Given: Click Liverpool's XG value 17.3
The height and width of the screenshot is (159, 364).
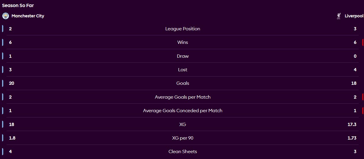Looking at the screenshot, I should pos(352,124).
